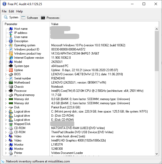Select the product key value VK7JG-NPHTM-C97JM-9MPGT-3V66T
Screen dimensions: 162x164
click(75, 54)
